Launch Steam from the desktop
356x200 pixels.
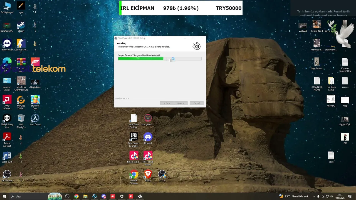click(21, 27)
